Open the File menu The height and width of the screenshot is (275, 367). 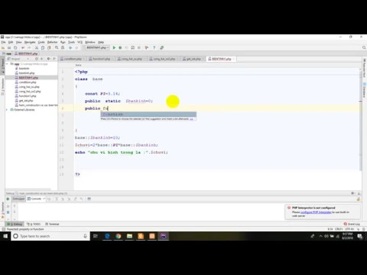pos(3,42)
